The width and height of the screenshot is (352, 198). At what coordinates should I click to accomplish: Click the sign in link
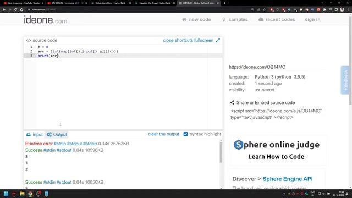point(312,20)
